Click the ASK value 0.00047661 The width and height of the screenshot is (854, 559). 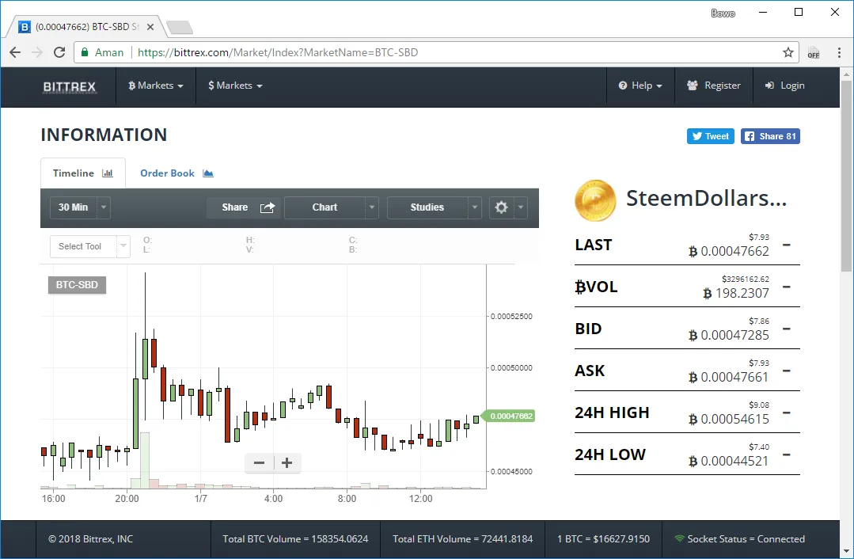729,377
